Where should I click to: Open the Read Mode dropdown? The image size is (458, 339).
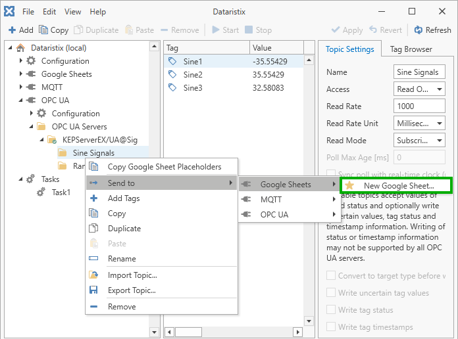coord(419,141)
